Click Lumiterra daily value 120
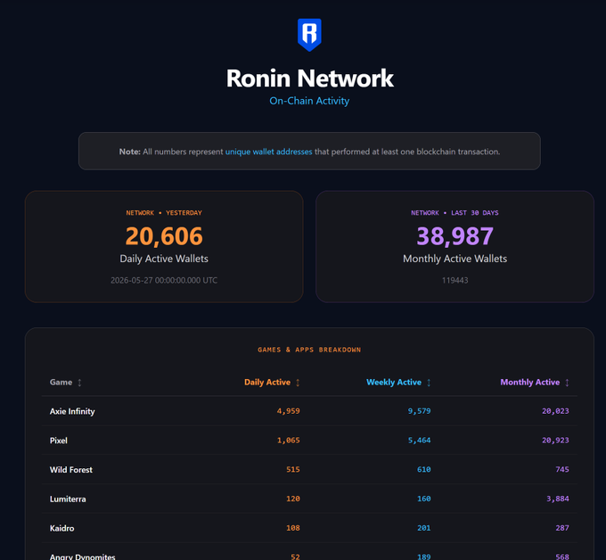 tap(293, 498)
